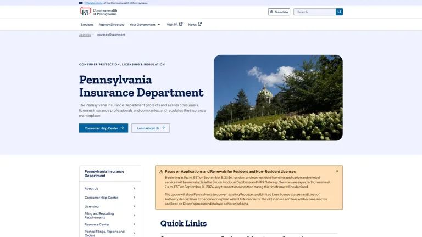Image resolution: width=422 pixels, height=237 pixels.
Task: Click the warning triangle icon in alert
Action: click(x=161, y=172)
